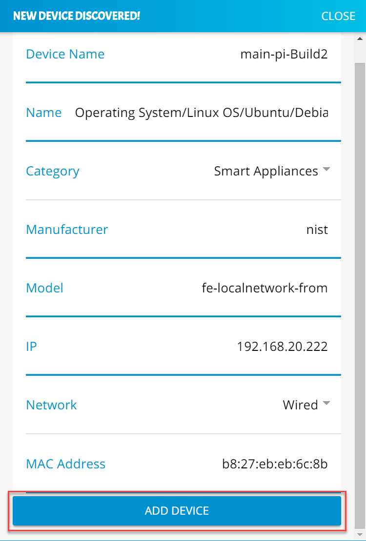
Task: Click the ADD DEVICE button
Action: pyautogui.click(x=177, y=510)
